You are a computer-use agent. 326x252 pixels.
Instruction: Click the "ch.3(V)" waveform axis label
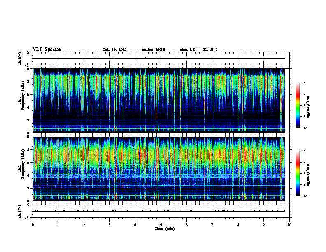[x=20, y=212]
